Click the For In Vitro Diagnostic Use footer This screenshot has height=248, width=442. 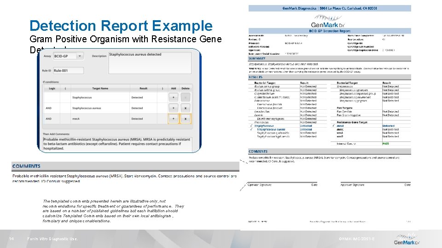pos(52,239)
